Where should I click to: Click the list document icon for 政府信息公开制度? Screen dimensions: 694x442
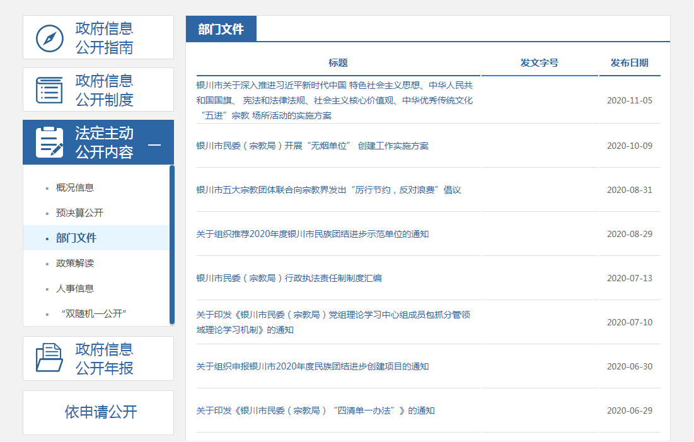pos(50,90)
